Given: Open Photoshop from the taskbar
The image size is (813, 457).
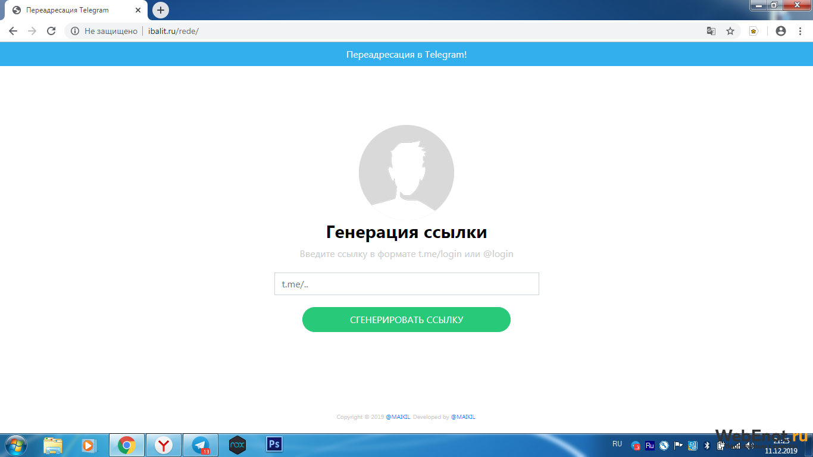Looking at the screenshot, I should tap(274, 445).
